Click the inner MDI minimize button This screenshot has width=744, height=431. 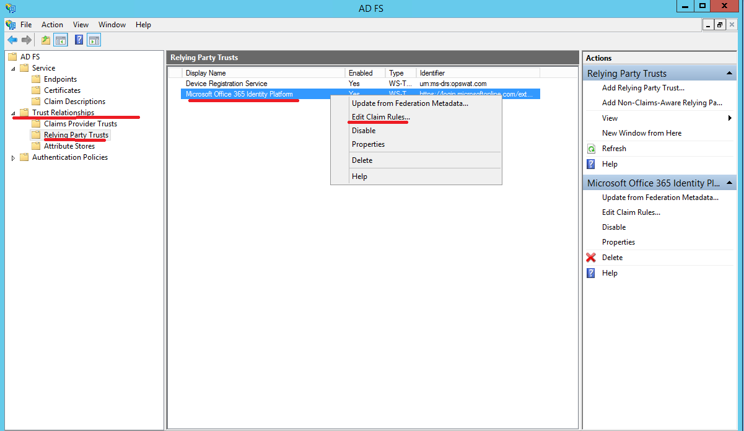709,25
